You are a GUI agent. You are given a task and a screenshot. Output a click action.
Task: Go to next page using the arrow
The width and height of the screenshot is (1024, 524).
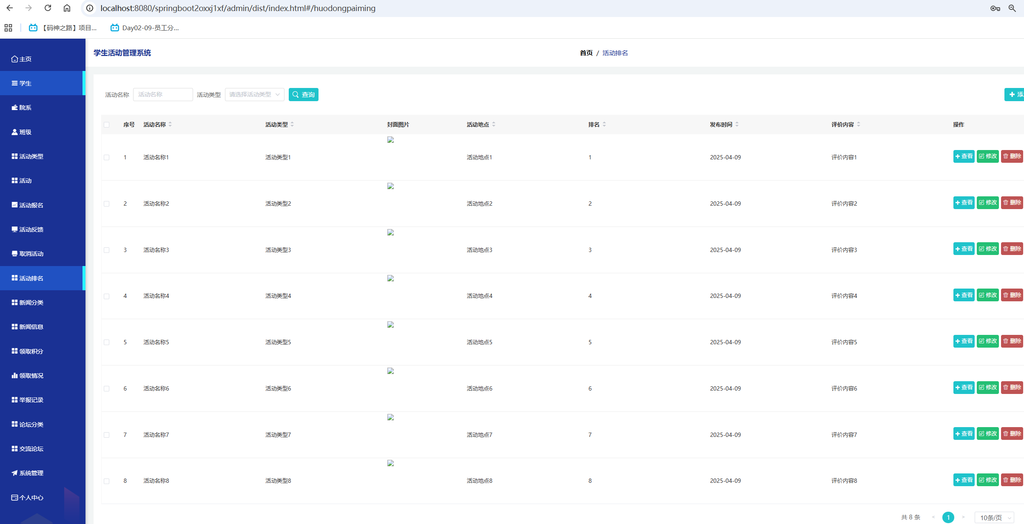[963, 517]
